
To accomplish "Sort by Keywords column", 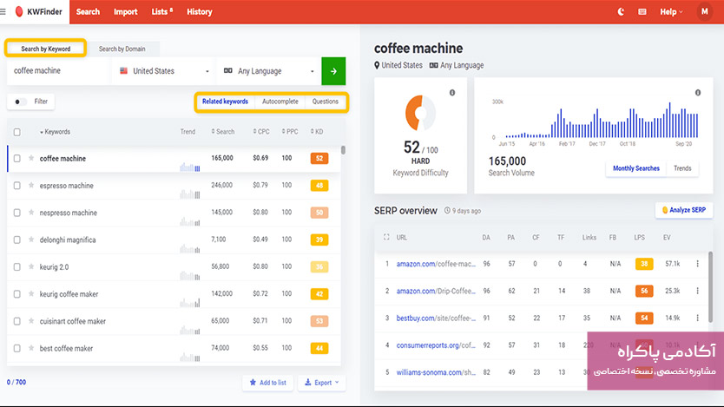I will (x=55, y=132).
